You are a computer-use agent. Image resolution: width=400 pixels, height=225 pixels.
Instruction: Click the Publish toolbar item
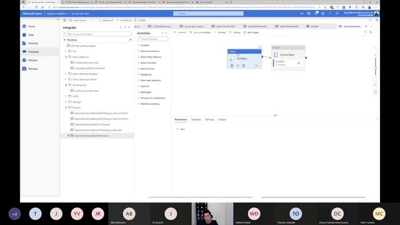point(140,20)
